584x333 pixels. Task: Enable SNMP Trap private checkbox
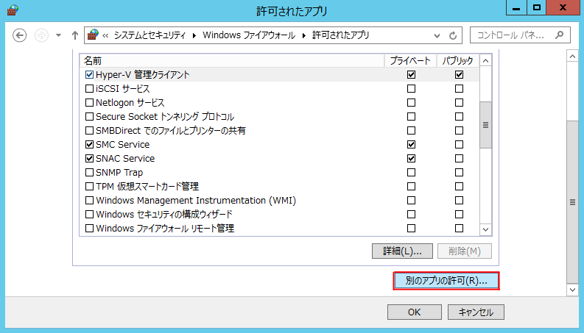tap(411, 173)
